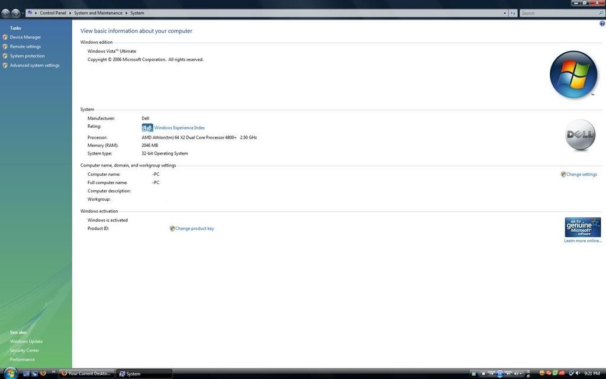Image resolution: width=606 pixels, height=379 pixels.
Task: Open System and Maintenance in the breadcrumb
Action: point(98,13)
